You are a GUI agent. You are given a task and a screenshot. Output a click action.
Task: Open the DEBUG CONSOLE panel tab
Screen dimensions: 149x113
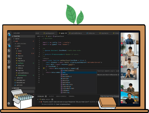tap(61, 96)
